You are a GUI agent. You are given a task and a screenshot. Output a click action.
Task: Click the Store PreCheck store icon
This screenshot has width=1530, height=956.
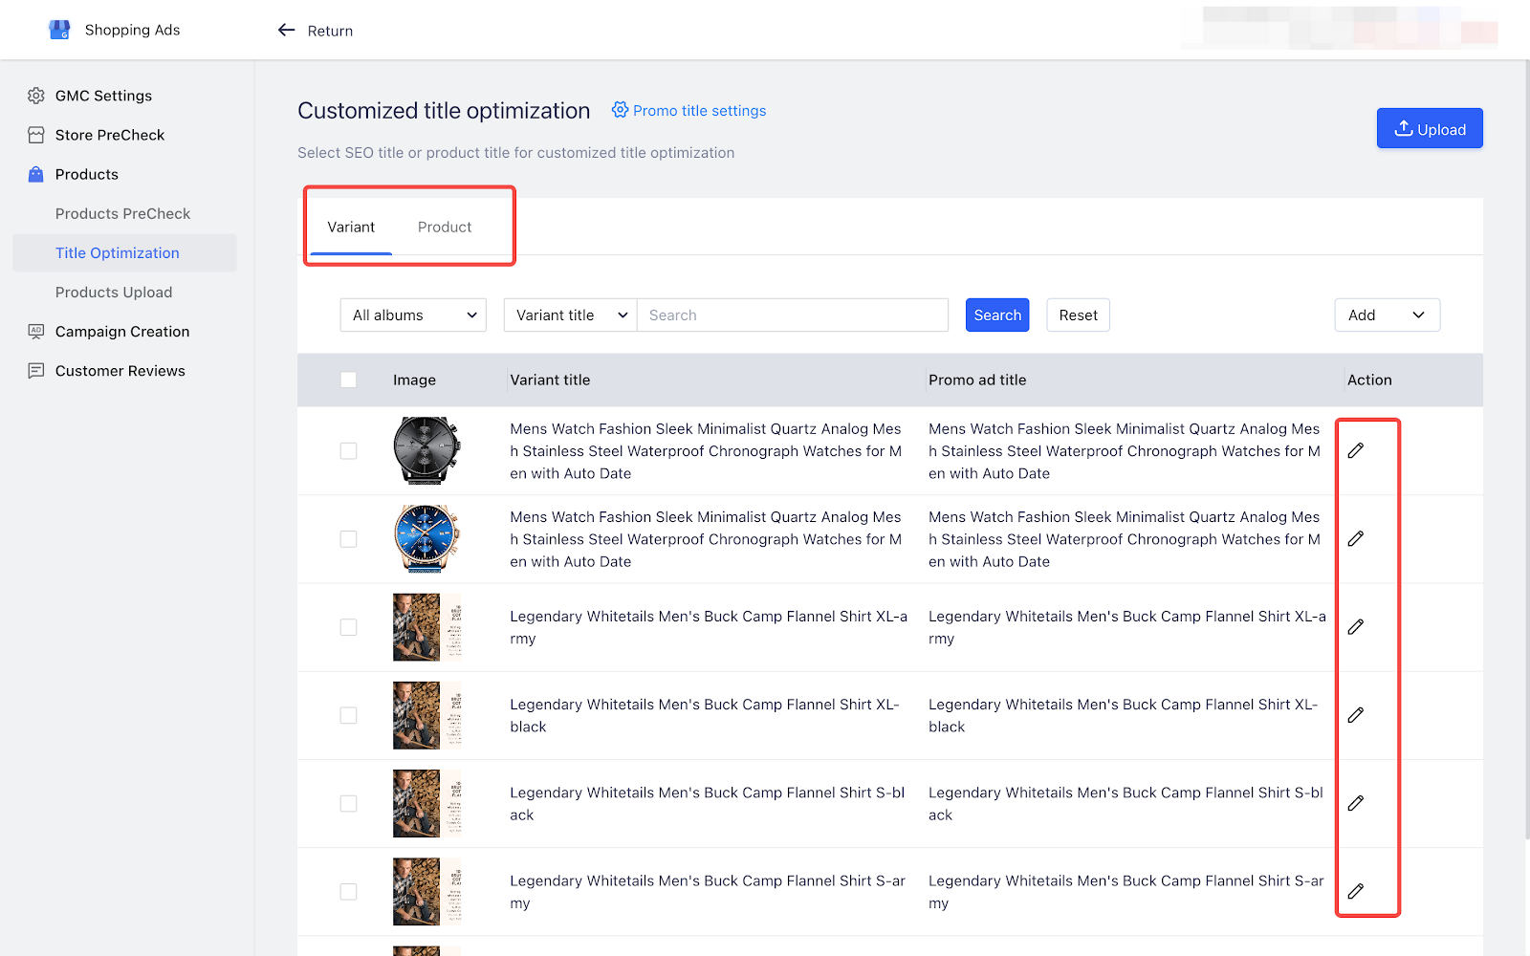36,135
